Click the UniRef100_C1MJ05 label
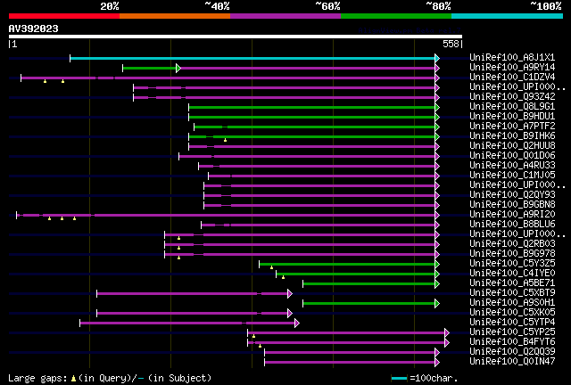 [512, 176]
